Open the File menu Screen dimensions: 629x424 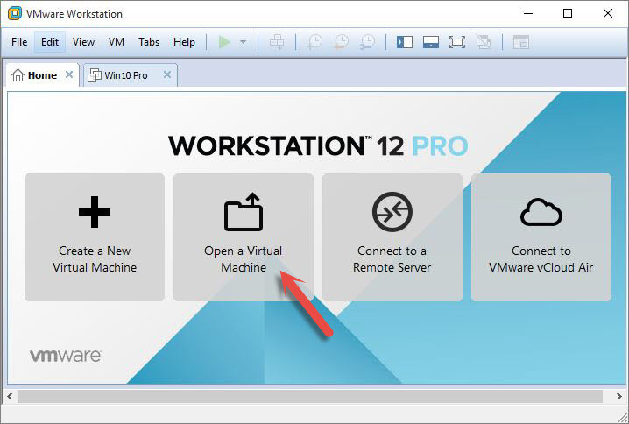(19, 42)
